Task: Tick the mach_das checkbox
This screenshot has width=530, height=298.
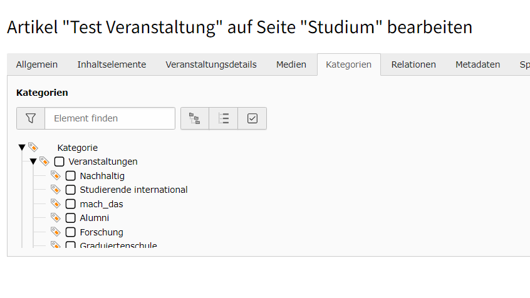Action: (70, 204)
